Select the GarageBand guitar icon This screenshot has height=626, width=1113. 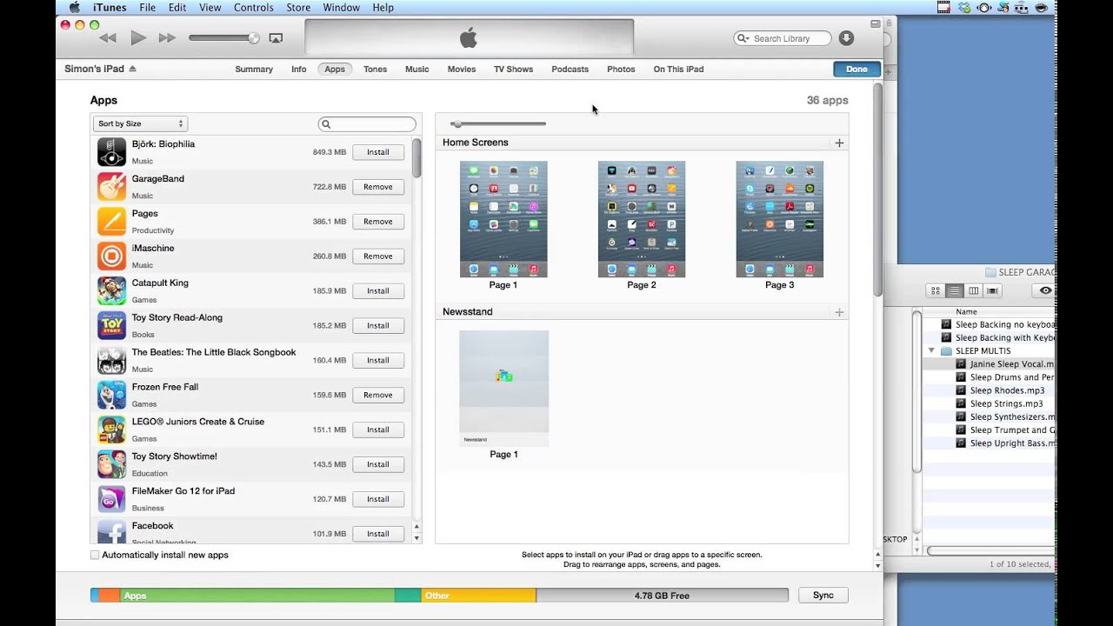pyautogui.click(x=111, y=187)
